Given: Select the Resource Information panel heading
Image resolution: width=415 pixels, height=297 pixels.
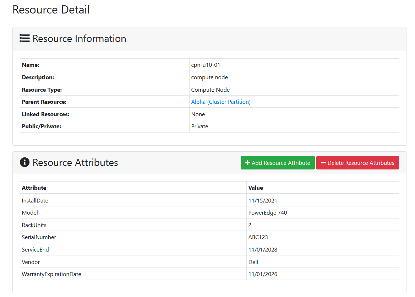Looking at the screenshot, I should pyautogui.click(x=79, y=39).
